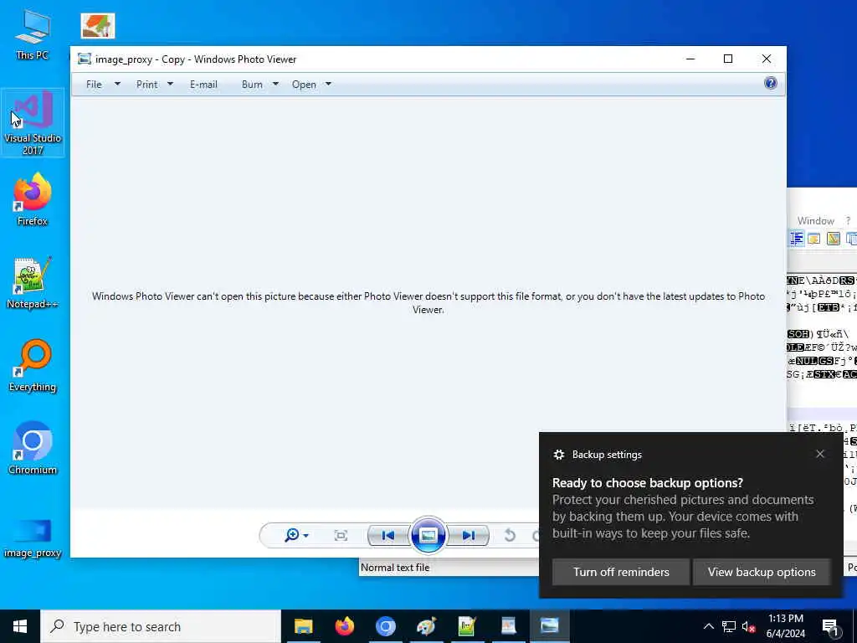Image resolution: width=857 pixels, height=643 pixels.
Task: Select the Visual Studio 2017 desktop icon
Action: click(x=33, y=123)
